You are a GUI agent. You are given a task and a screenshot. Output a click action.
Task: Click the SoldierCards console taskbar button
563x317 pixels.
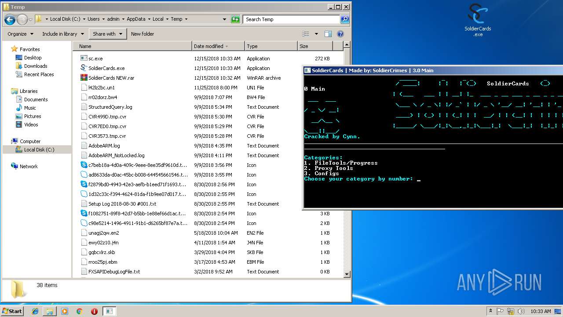pyautogui.click(x=109, y=311)
